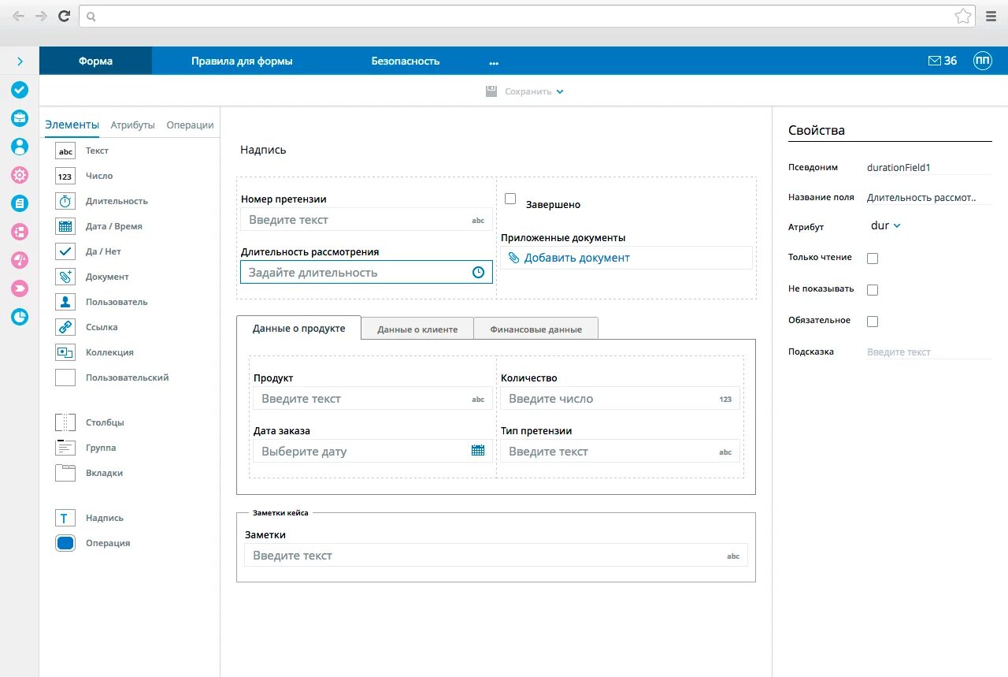Click the Тип претензии text input
This screenshot has width=1008, height=677.
(x=621, y=452)
